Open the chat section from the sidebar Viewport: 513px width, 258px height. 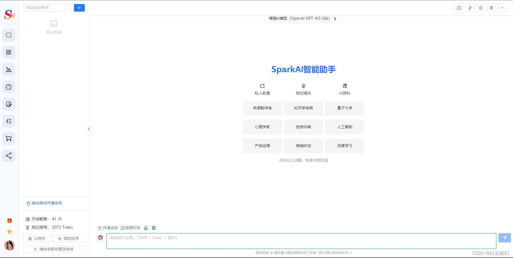[x=9, y=35]
